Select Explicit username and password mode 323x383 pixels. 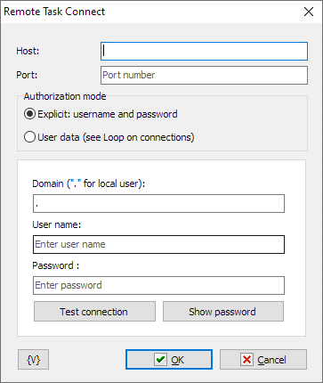coord(101,114)
